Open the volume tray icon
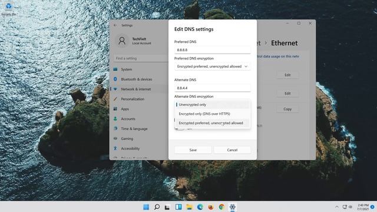Image resolution: width=377 pixels, height=212 pixels. [x=350, y=207]
